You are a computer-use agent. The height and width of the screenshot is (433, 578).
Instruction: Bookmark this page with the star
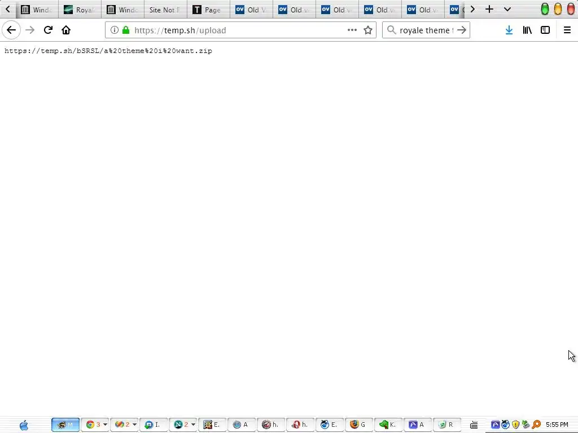click(368, 30)
